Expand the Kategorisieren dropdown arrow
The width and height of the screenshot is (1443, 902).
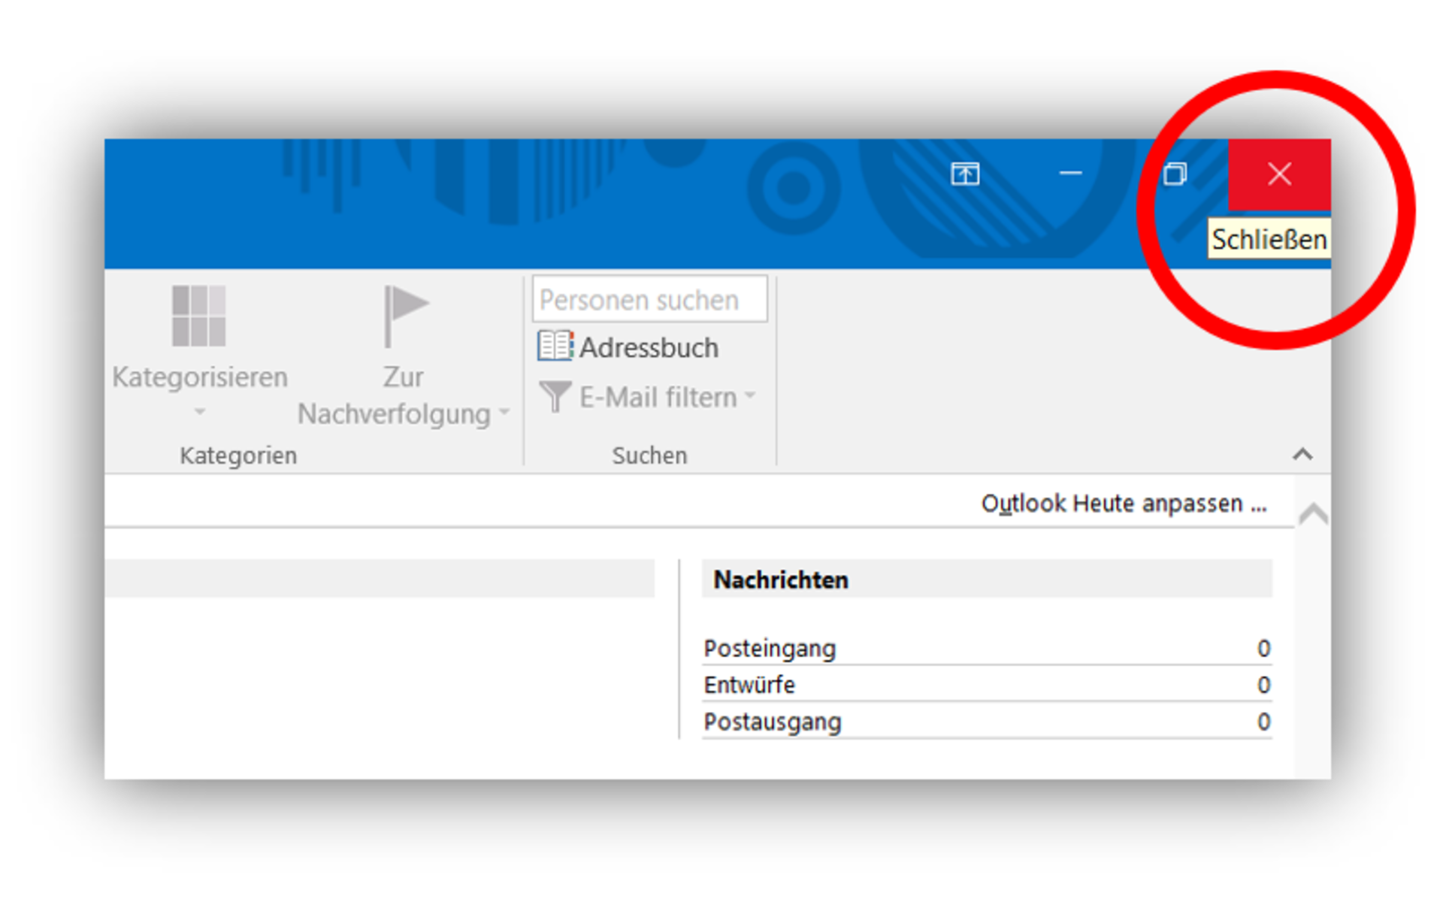coord(199,412)
